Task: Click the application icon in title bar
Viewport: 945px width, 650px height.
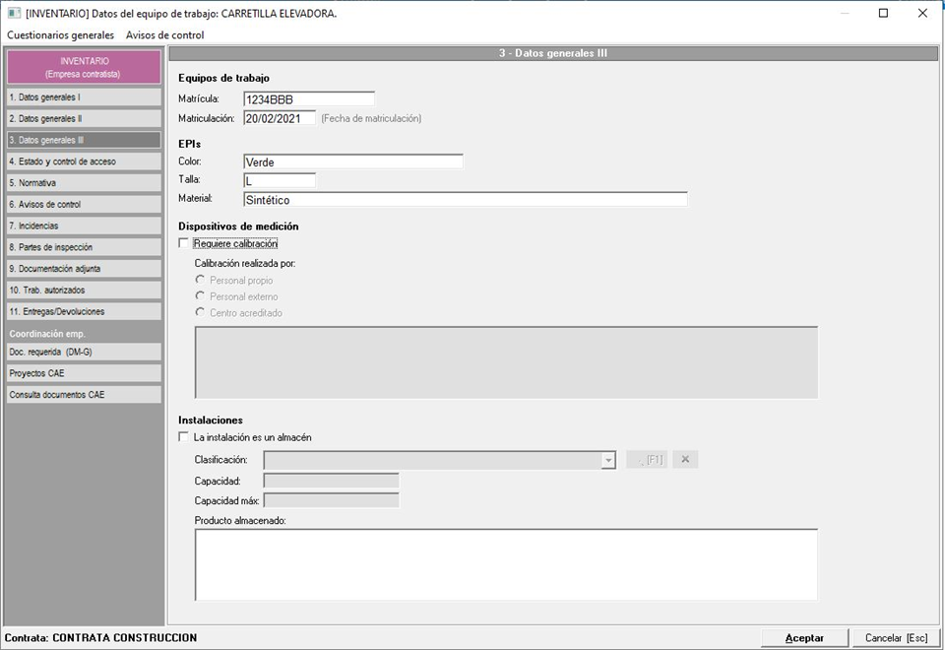Action: tap(13, 13)
